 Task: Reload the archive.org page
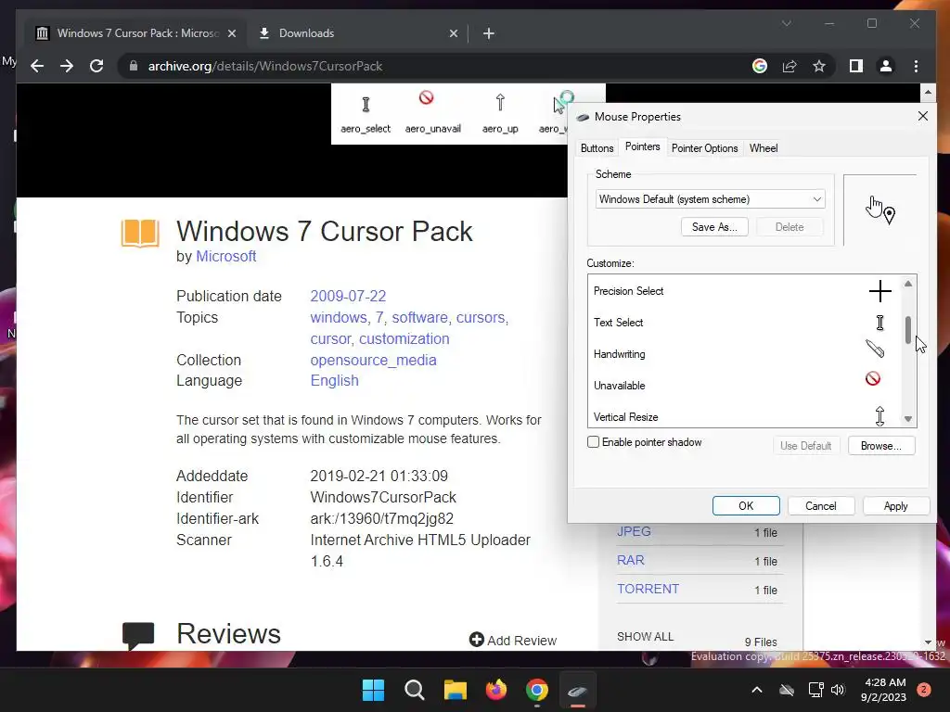(96, 66)
